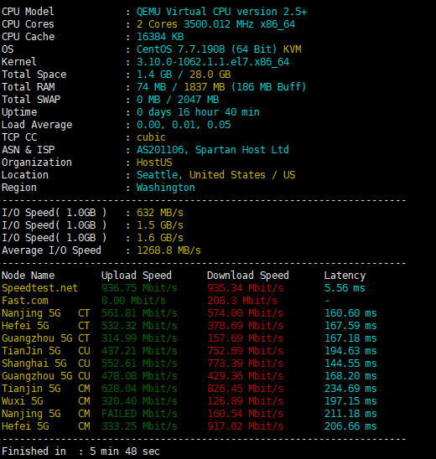Click download speed 752.69 Mbit/s
The image size is (436, 459).
[245, 351]
